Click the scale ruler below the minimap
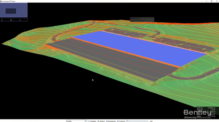 point(14,19)
